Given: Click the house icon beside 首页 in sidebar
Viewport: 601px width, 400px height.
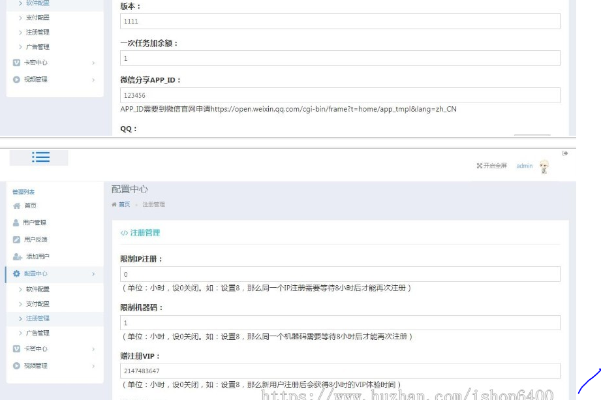Looking at the screenshot, I should coord(17,206).
